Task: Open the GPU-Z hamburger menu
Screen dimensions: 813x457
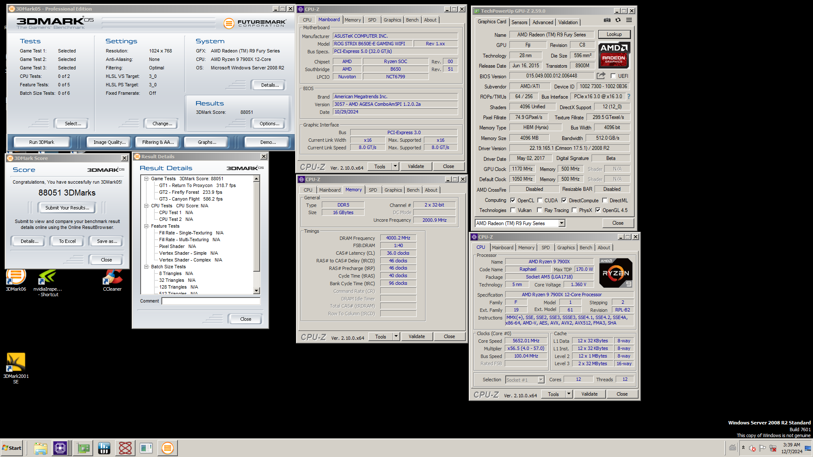Action: [x=629, y=20]
